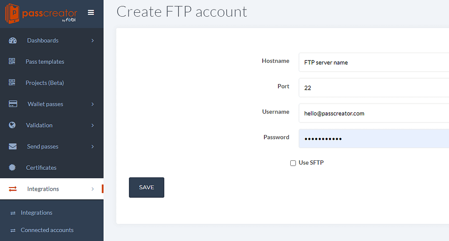Focus the Hostname input field
Image resolution: width=449 pixels, height=241 pixels.
tap(374, 62)
